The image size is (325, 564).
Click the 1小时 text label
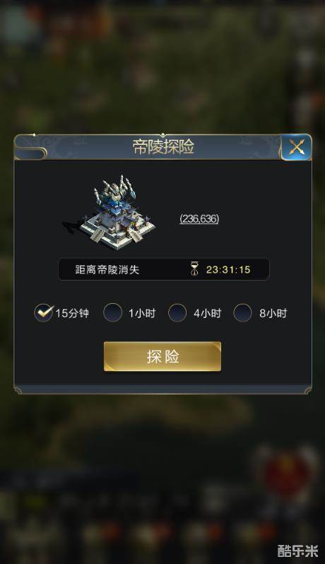pyautogui.click(x=142, y=313)
